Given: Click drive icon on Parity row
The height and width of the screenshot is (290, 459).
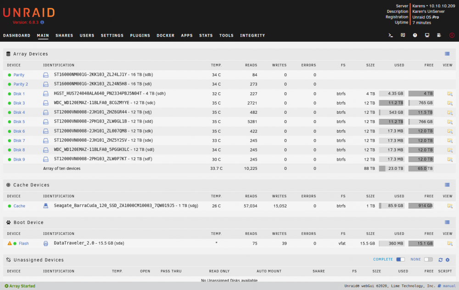Looking at the screenshot, I should tap(45, 75).
